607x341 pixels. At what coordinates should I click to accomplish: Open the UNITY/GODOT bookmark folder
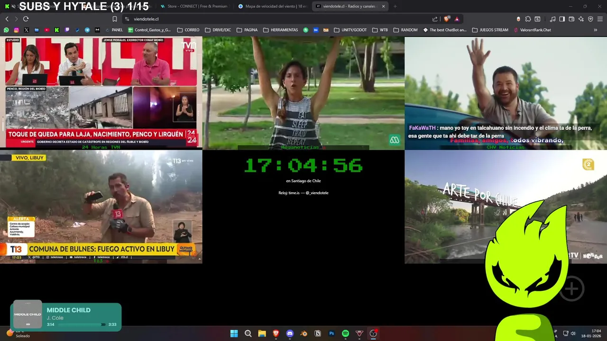tap(350, 30)
